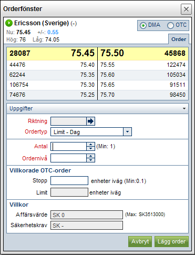This screenshot has width=195, height=255.
Task: Click the Avbryt button
Action: [140, 241]
